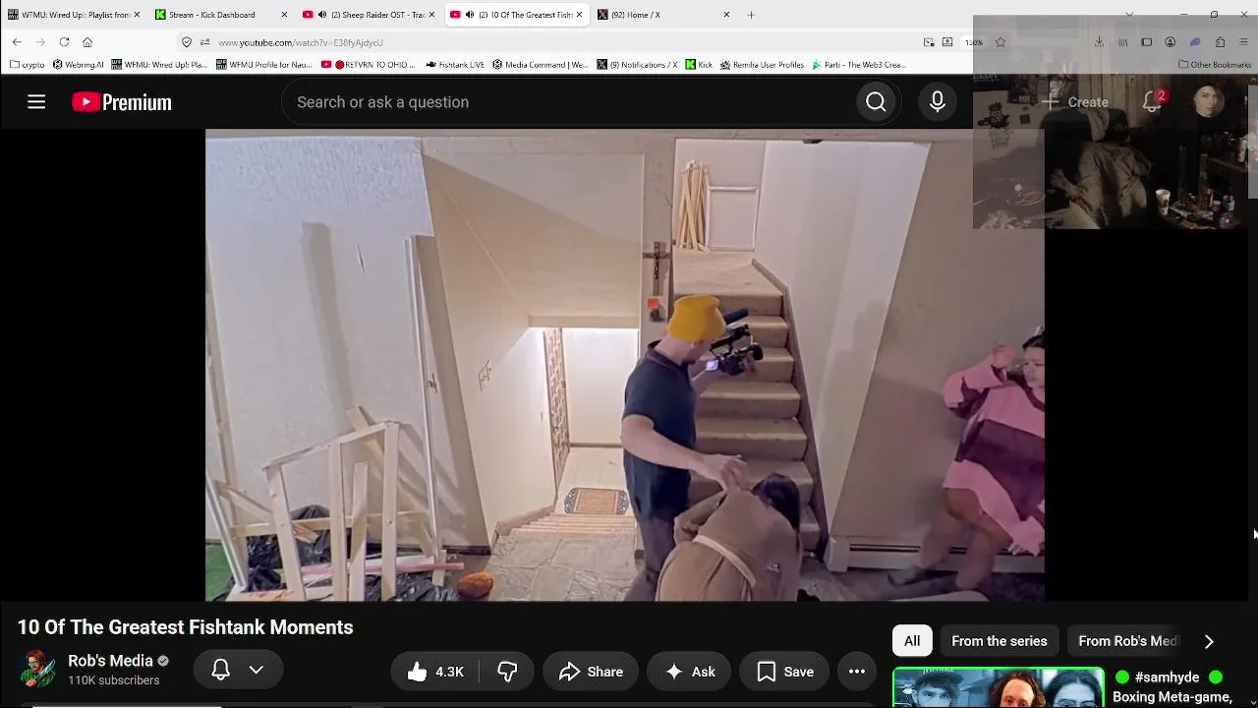Viewport: 1258px width, 708px height.
Task: Select the From Rob's Media chip
Action: [x=1127, y=641]
